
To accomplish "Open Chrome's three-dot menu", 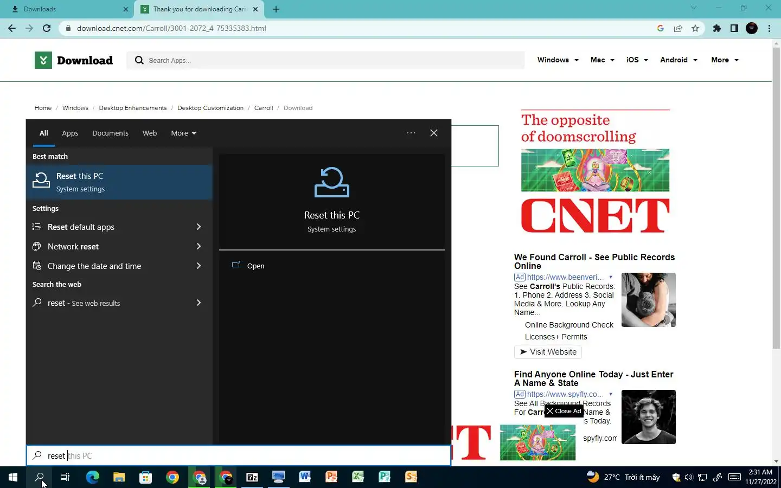I will [x=769, y=28].
